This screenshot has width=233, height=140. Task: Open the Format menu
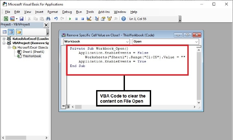click(53, 12)
